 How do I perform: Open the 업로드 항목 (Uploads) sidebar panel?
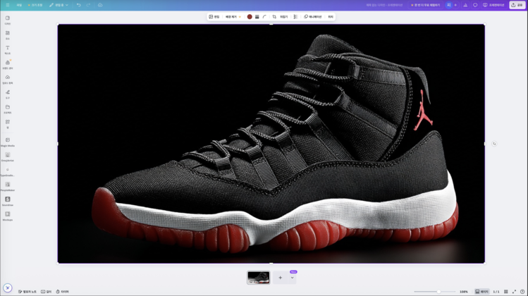(x=8, y=79)
